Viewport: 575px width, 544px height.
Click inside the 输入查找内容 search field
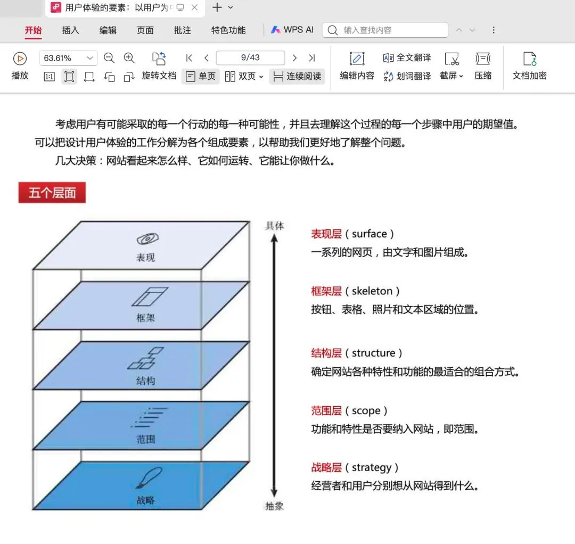385,30
